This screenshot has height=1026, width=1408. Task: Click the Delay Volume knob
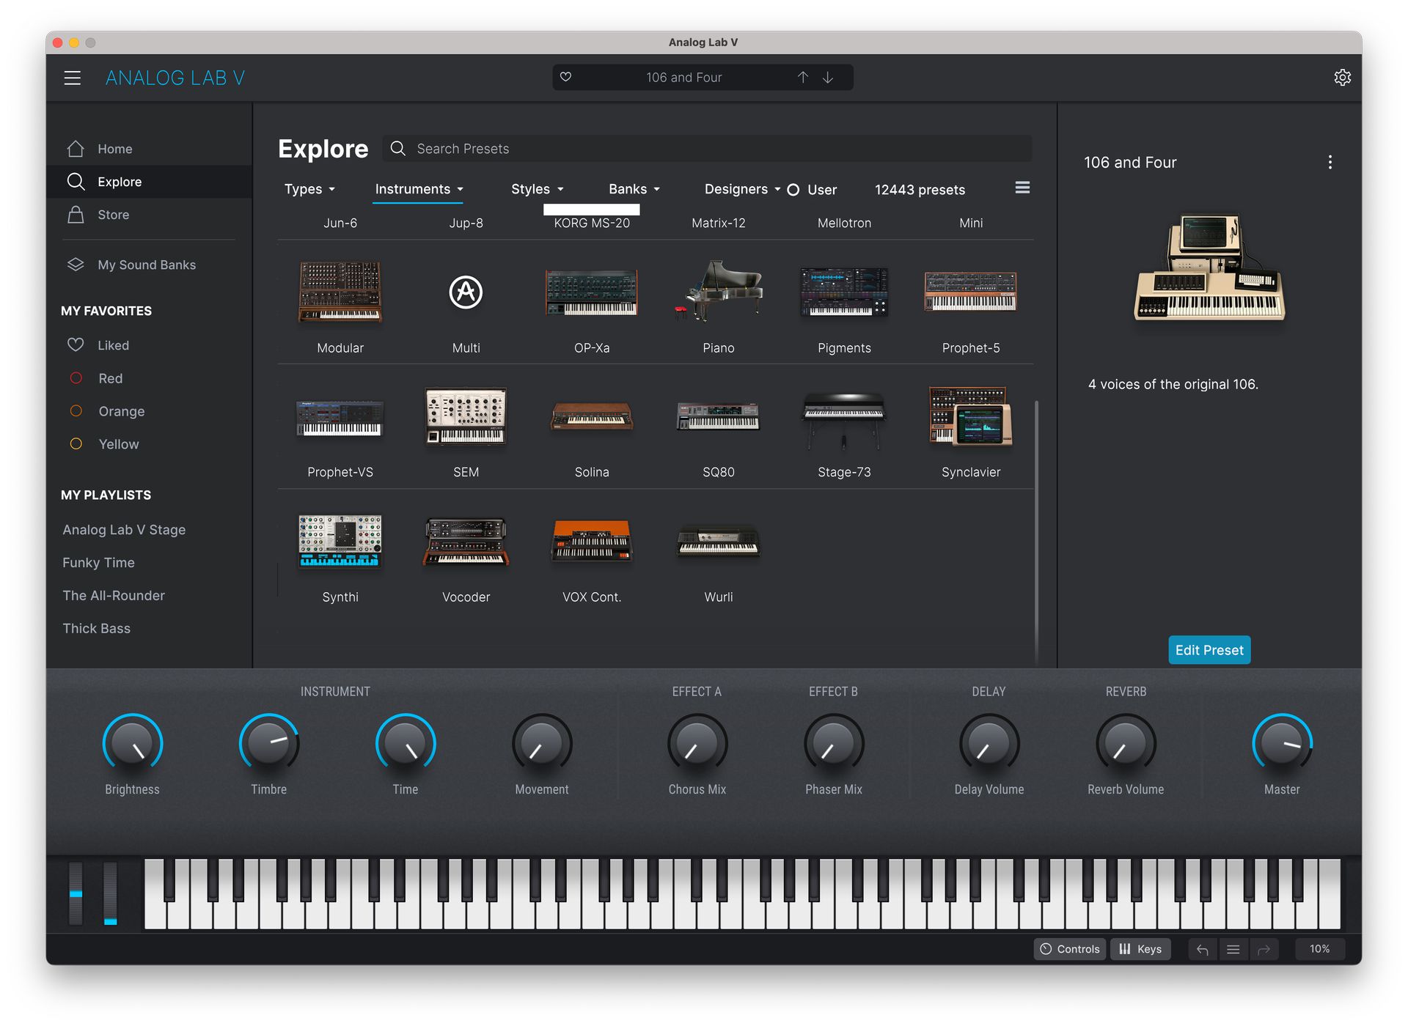coord(989,744)
